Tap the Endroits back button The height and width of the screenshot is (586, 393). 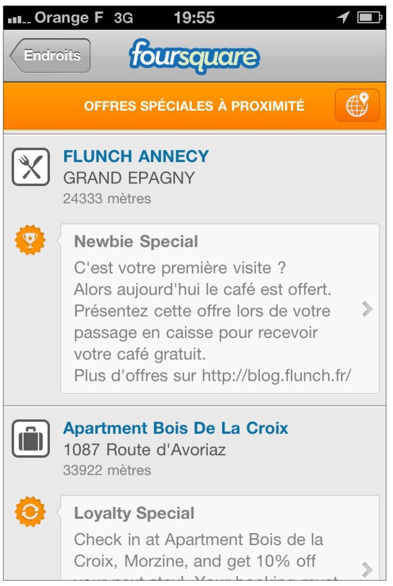point(51,55)
